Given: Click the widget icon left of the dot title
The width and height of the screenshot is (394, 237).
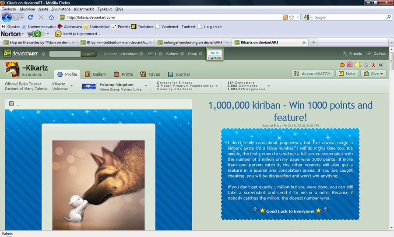Looking at the screenshot, I should [x=11, y=103].
